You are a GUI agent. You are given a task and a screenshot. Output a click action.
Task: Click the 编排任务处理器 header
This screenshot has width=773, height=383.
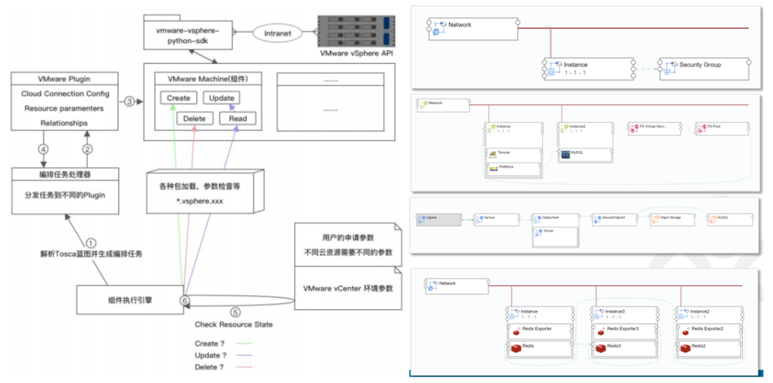65,173
